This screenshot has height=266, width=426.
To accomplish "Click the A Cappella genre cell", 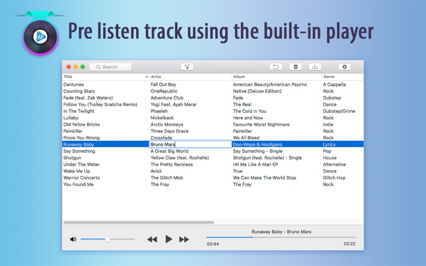I will [x=334, y=85].
